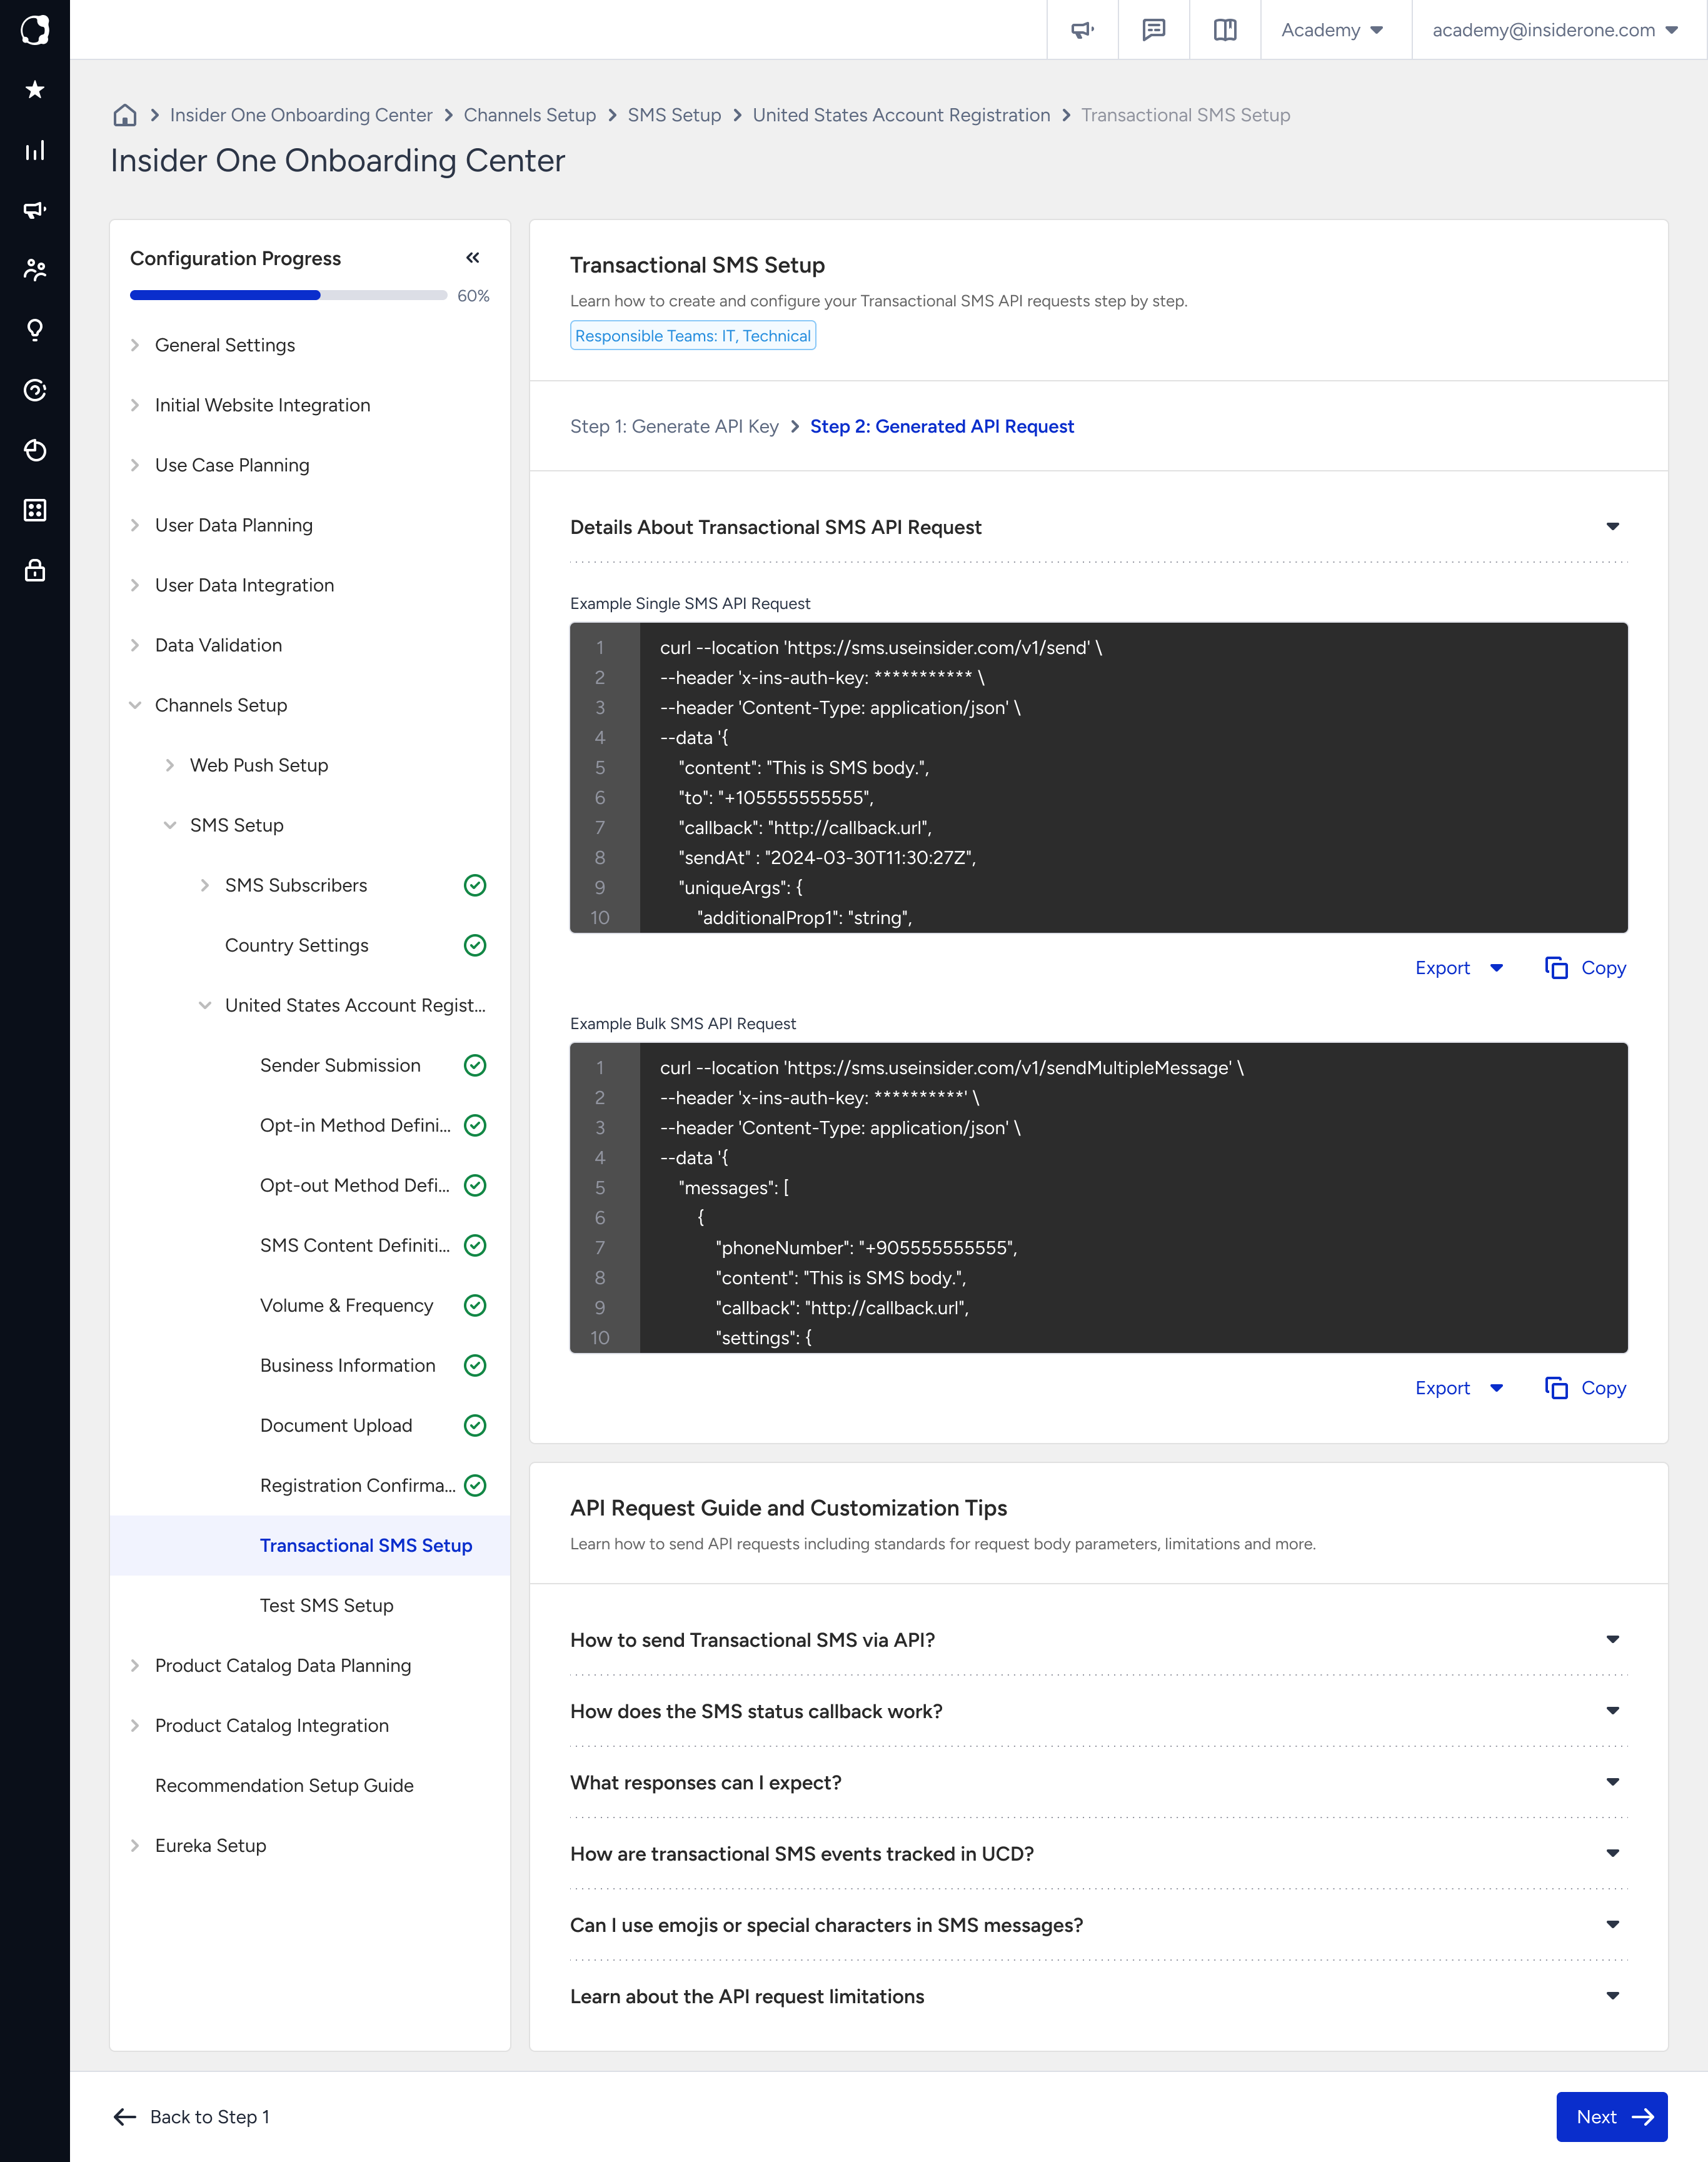Open the people audience sidebar icon
1708x2162 pixels.
coord(35,270)
